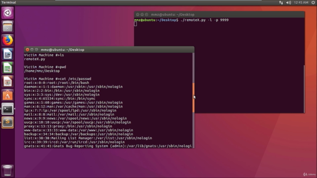Close the front Victim Machine terminal window
This screenshot has height=178, width=317.
tap(28, 49)
